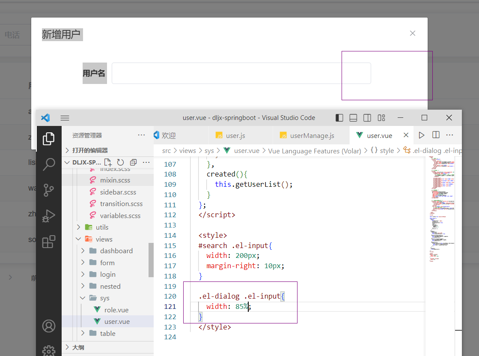Image resolution: width=479 pixels, height=356 pixels.
Task: Split the editor to the right
Action: tap(436, 135)
